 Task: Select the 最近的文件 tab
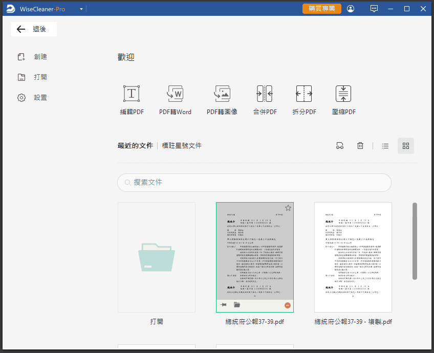(x=135, y=146)
